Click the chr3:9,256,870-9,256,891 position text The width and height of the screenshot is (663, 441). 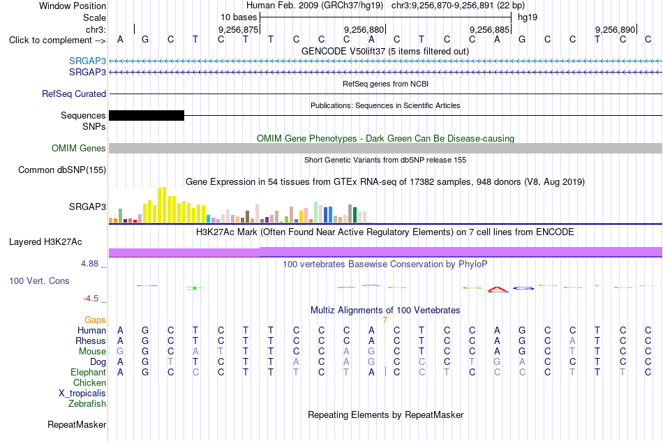(x=458, y=6)
